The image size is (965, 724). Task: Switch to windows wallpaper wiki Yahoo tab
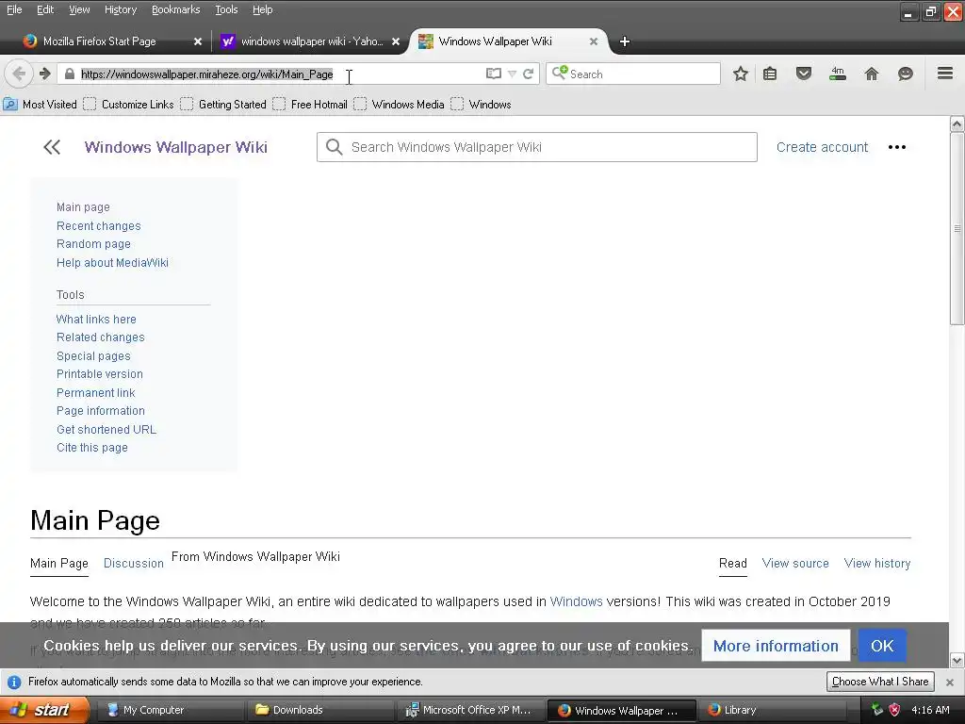(310, 41)
